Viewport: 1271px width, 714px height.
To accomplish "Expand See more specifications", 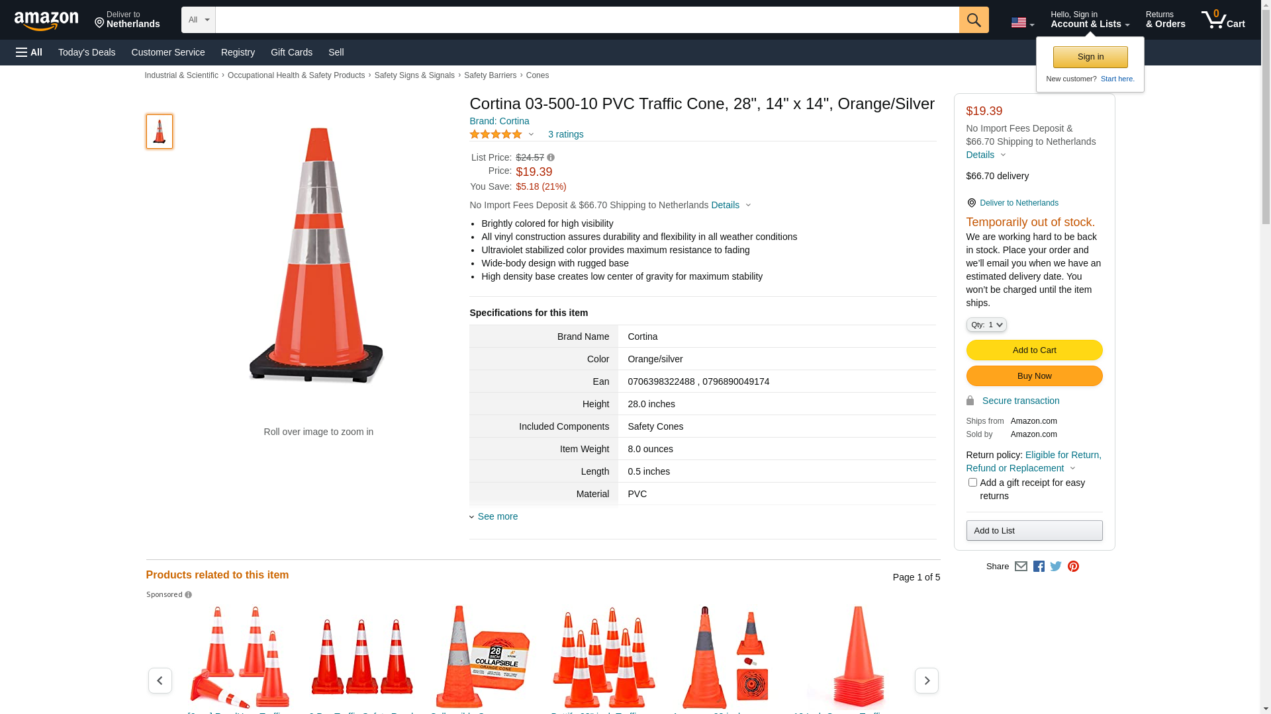I will [497, 516].
